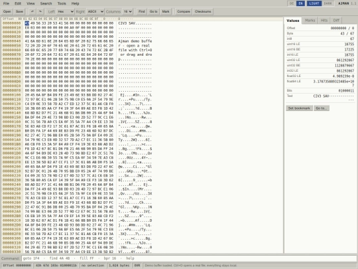Click the Redo arrow in the toolbar

(40, 11)
